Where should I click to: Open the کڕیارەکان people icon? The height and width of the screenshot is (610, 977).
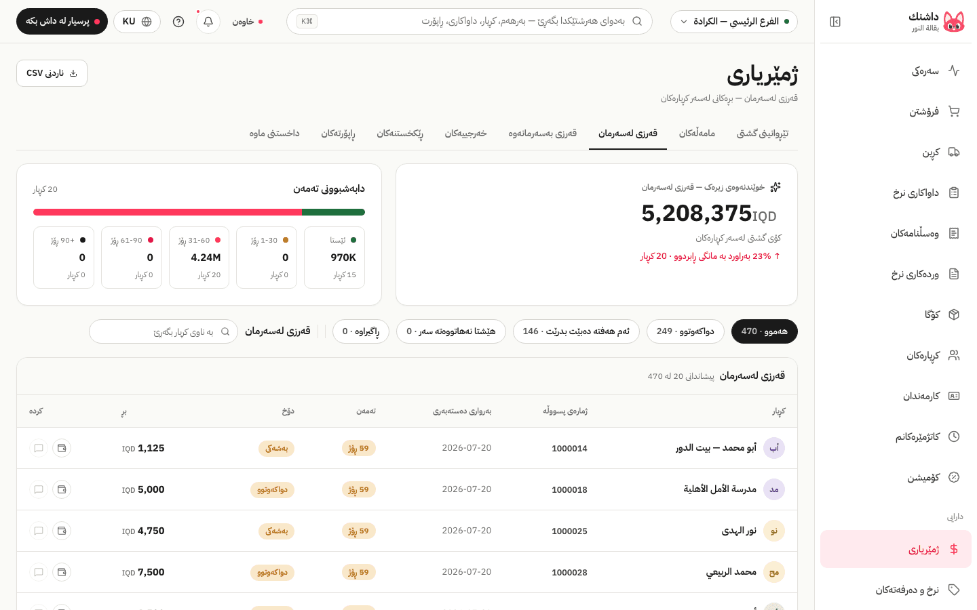pyautogui.click(x=954, y=355)
